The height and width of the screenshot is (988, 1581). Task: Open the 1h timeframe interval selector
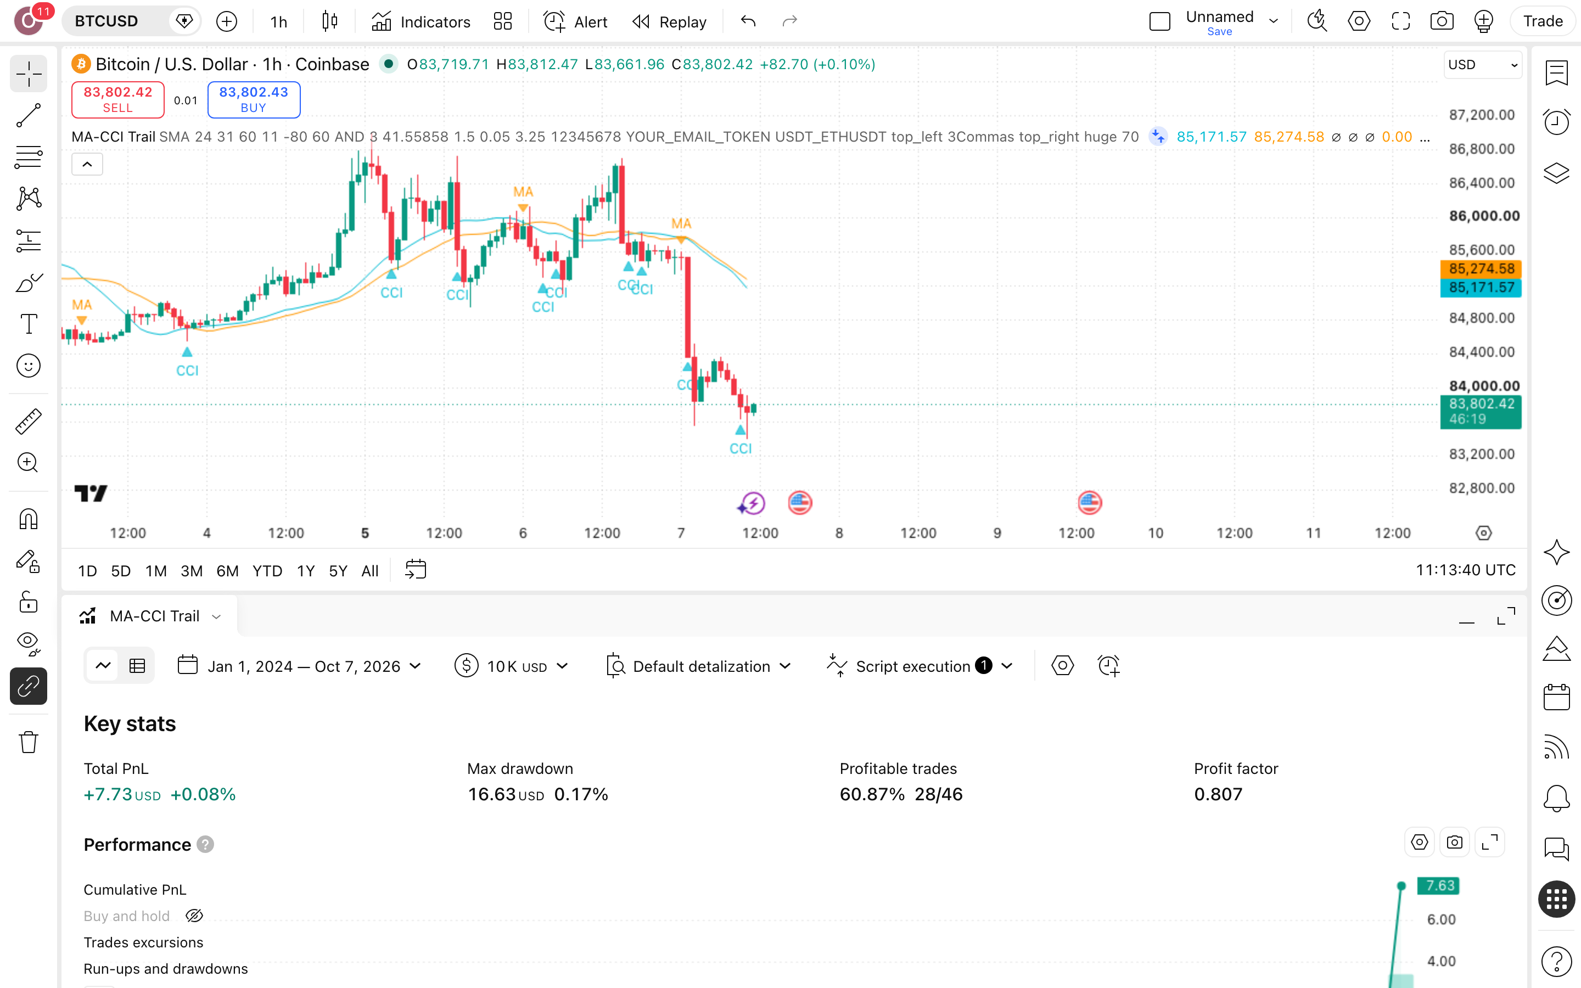coord(279,21)
